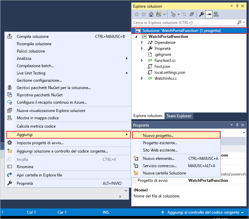Select the Soluzione 'WatchPortalFunction' tree row
Viewport: 249px width, 219px height.
[x=189, y=31]
